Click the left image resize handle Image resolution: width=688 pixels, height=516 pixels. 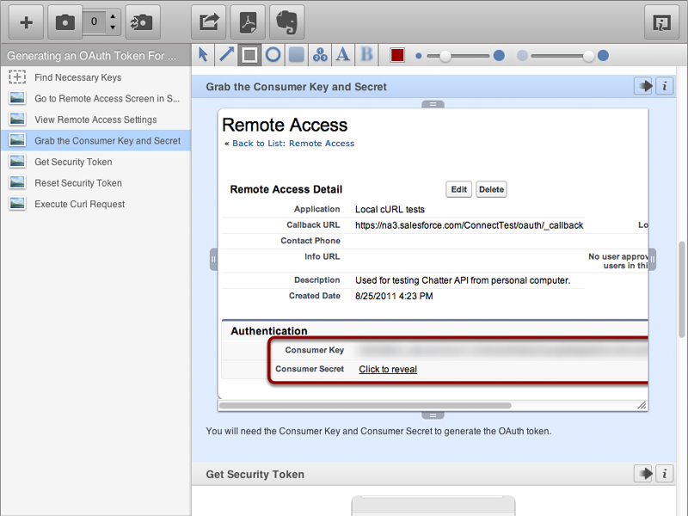point(213,260)
